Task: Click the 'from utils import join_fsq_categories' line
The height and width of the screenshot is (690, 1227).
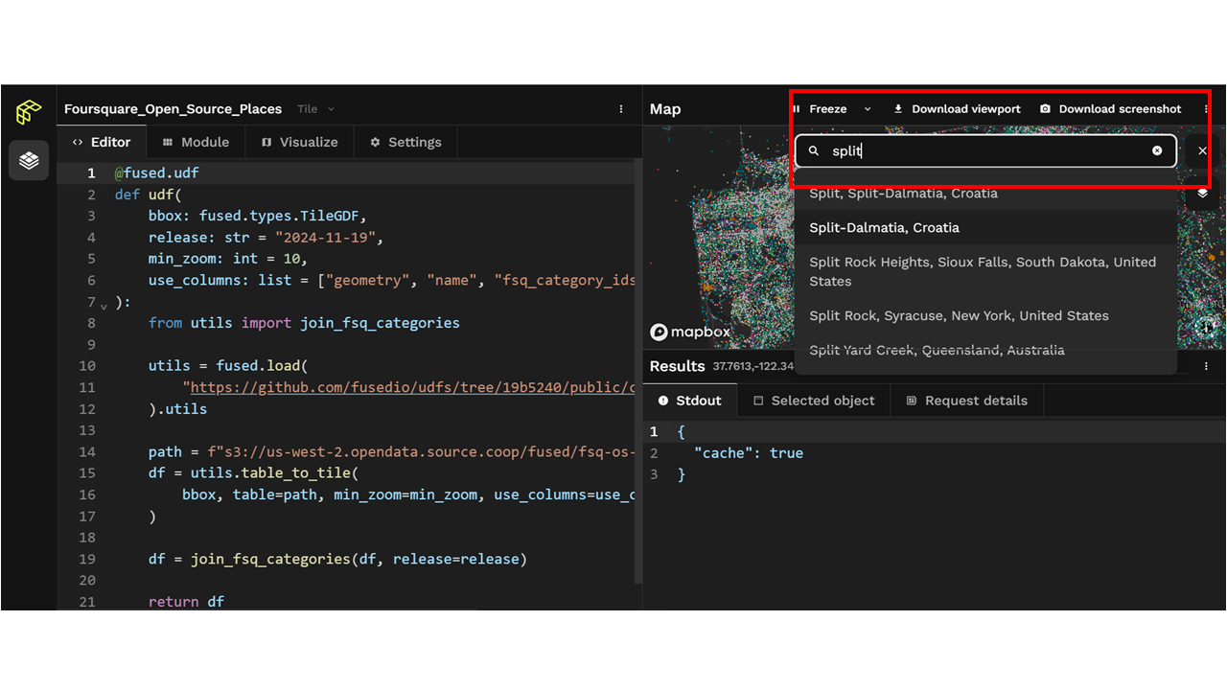Action: pyautogui.click(x=304, y=323)
